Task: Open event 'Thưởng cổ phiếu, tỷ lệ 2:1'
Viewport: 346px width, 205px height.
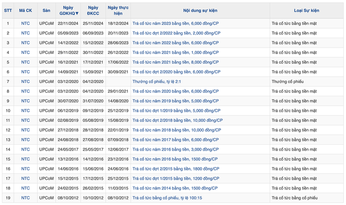Action: point(157,81)
